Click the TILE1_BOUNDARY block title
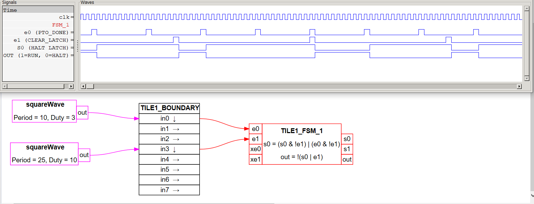534x204 pixels. [x=169, y=108]
